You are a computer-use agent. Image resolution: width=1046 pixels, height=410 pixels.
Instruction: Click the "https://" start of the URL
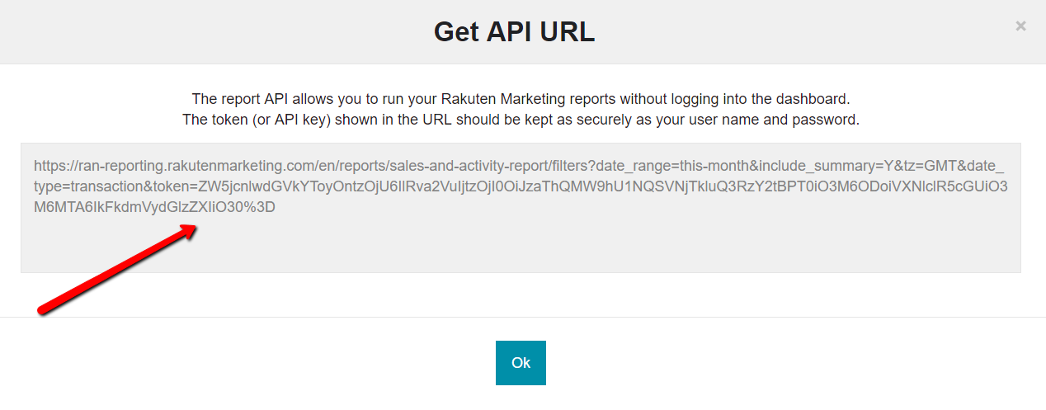tap(53, 165)
